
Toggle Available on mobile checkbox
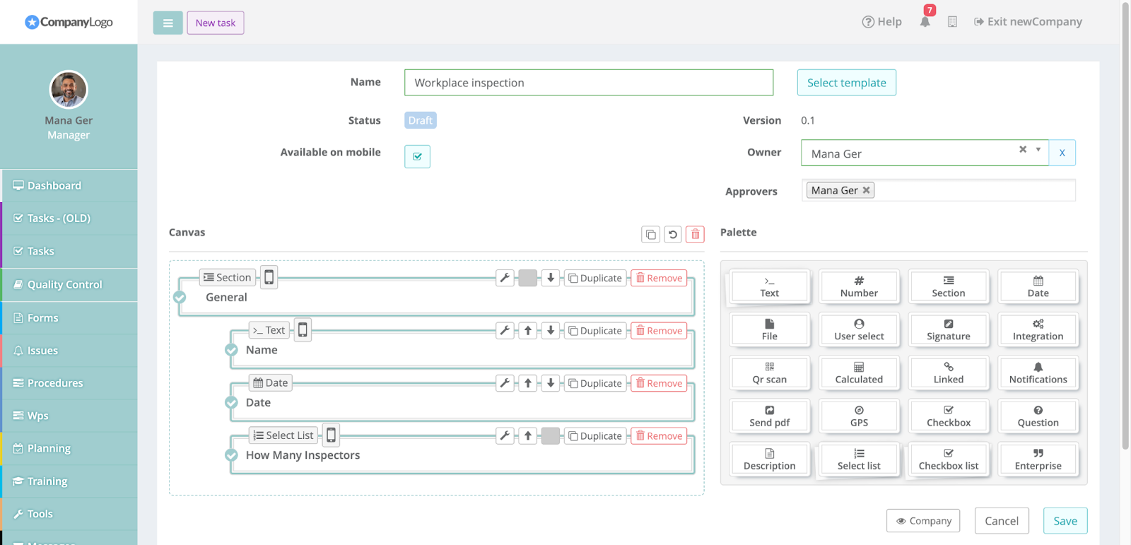(417, 156)
